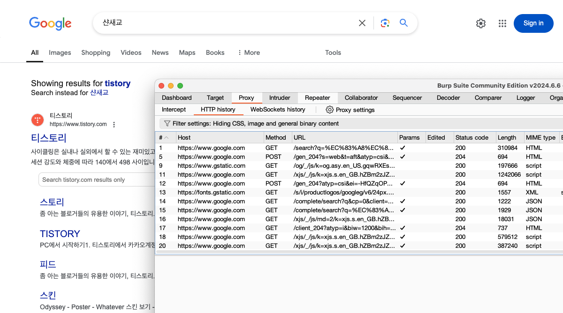Screen dimensions: 563x313
Task: Select row 13 fonts.gstatic.com request
Action: click(x=359, y=193)
